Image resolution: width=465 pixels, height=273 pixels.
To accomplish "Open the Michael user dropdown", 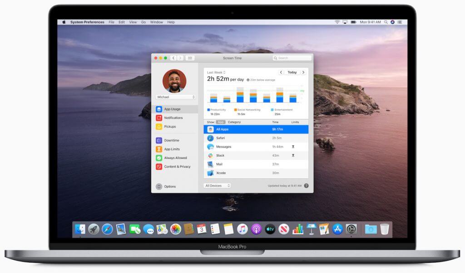I will coord(176,97).
